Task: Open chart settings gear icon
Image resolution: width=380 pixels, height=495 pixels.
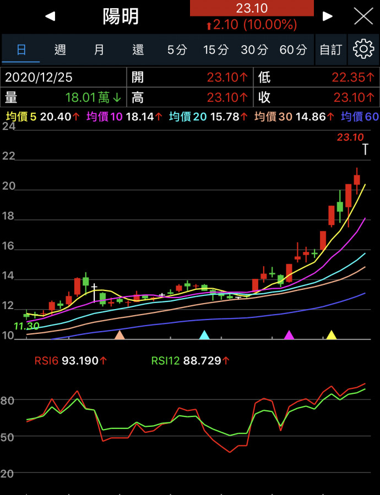Action: point(363,50)
